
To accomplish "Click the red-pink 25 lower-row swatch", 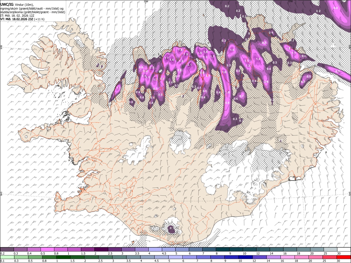I will (330, 257).
